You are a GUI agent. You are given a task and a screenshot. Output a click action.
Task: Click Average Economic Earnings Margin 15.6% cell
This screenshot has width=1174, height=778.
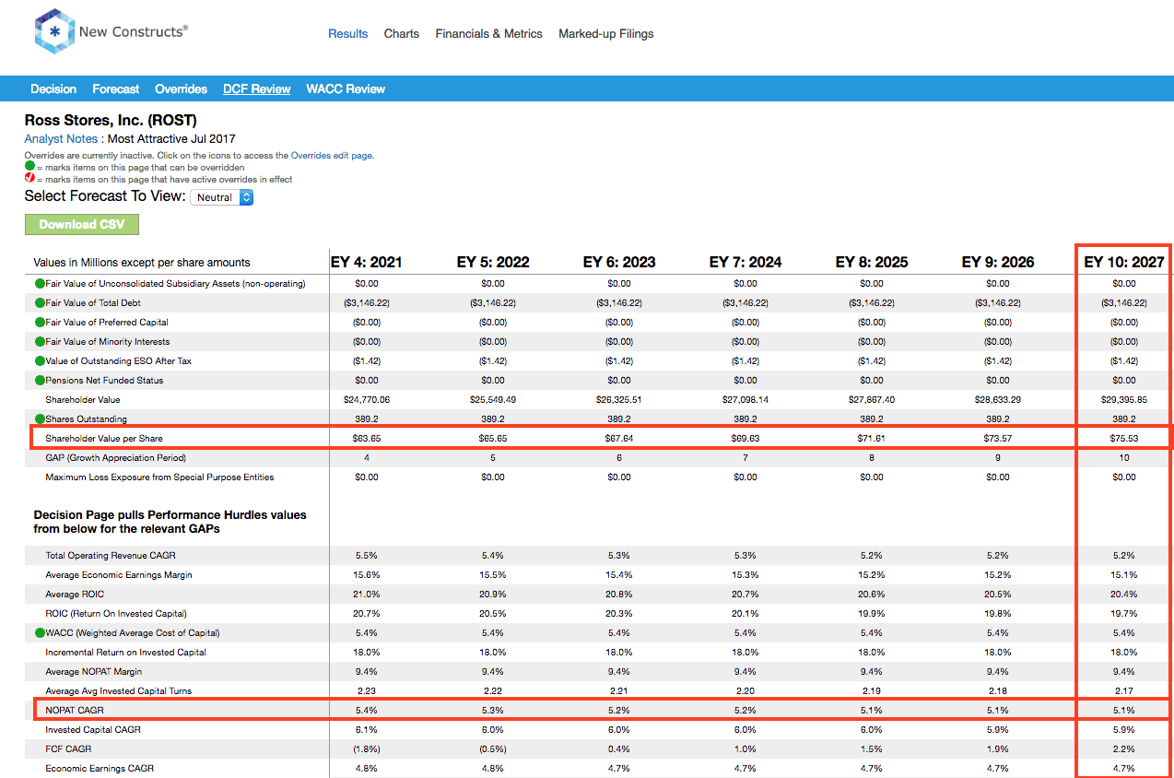[x=367, y=574]
